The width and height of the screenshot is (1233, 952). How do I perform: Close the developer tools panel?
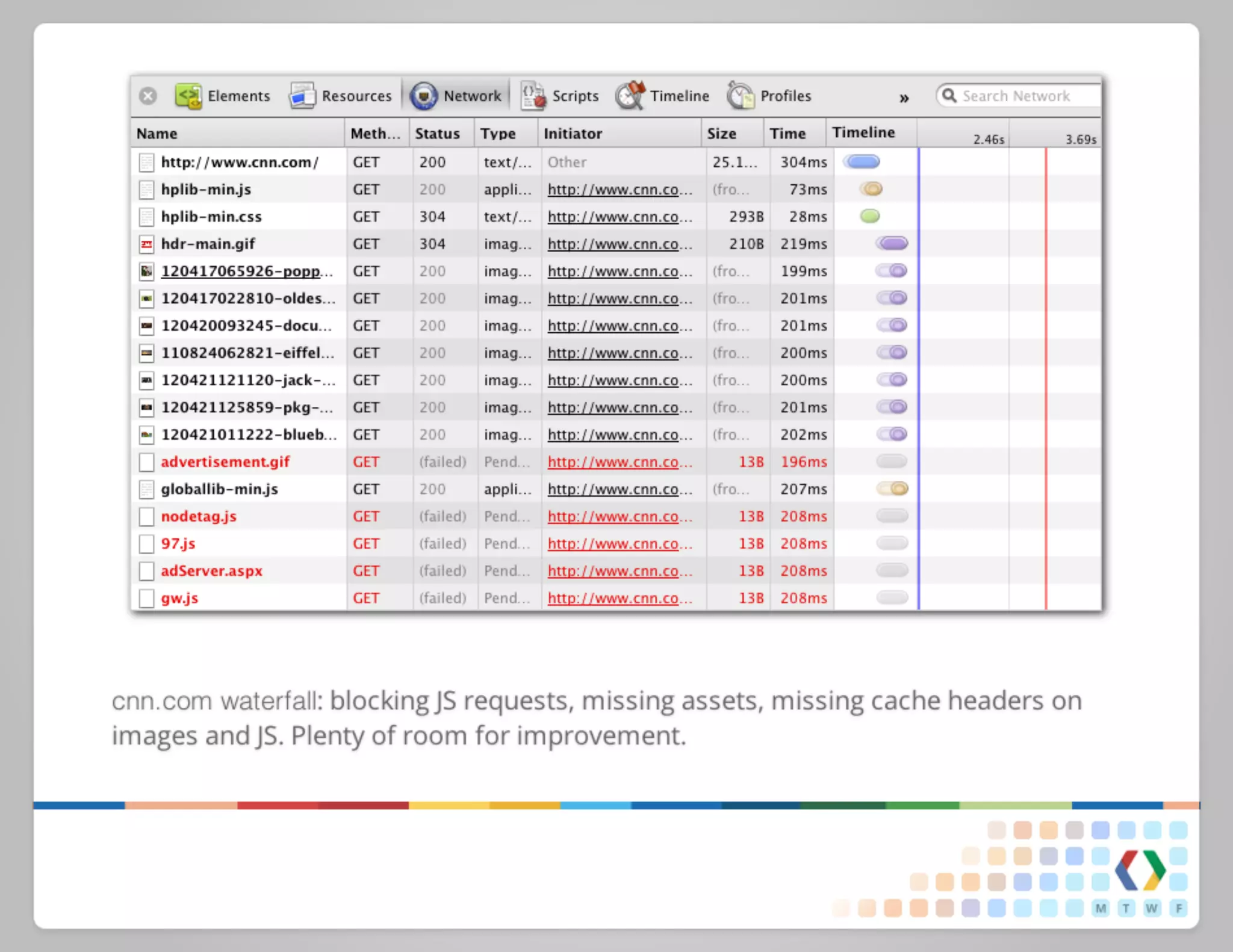click(x=148, y=96)
